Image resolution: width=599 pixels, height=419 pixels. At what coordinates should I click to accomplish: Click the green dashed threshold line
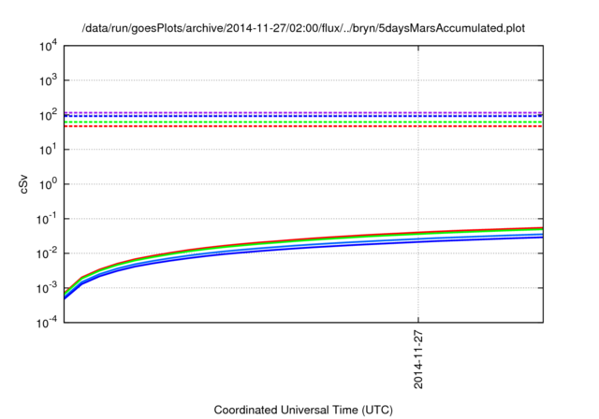click(303, 123)
